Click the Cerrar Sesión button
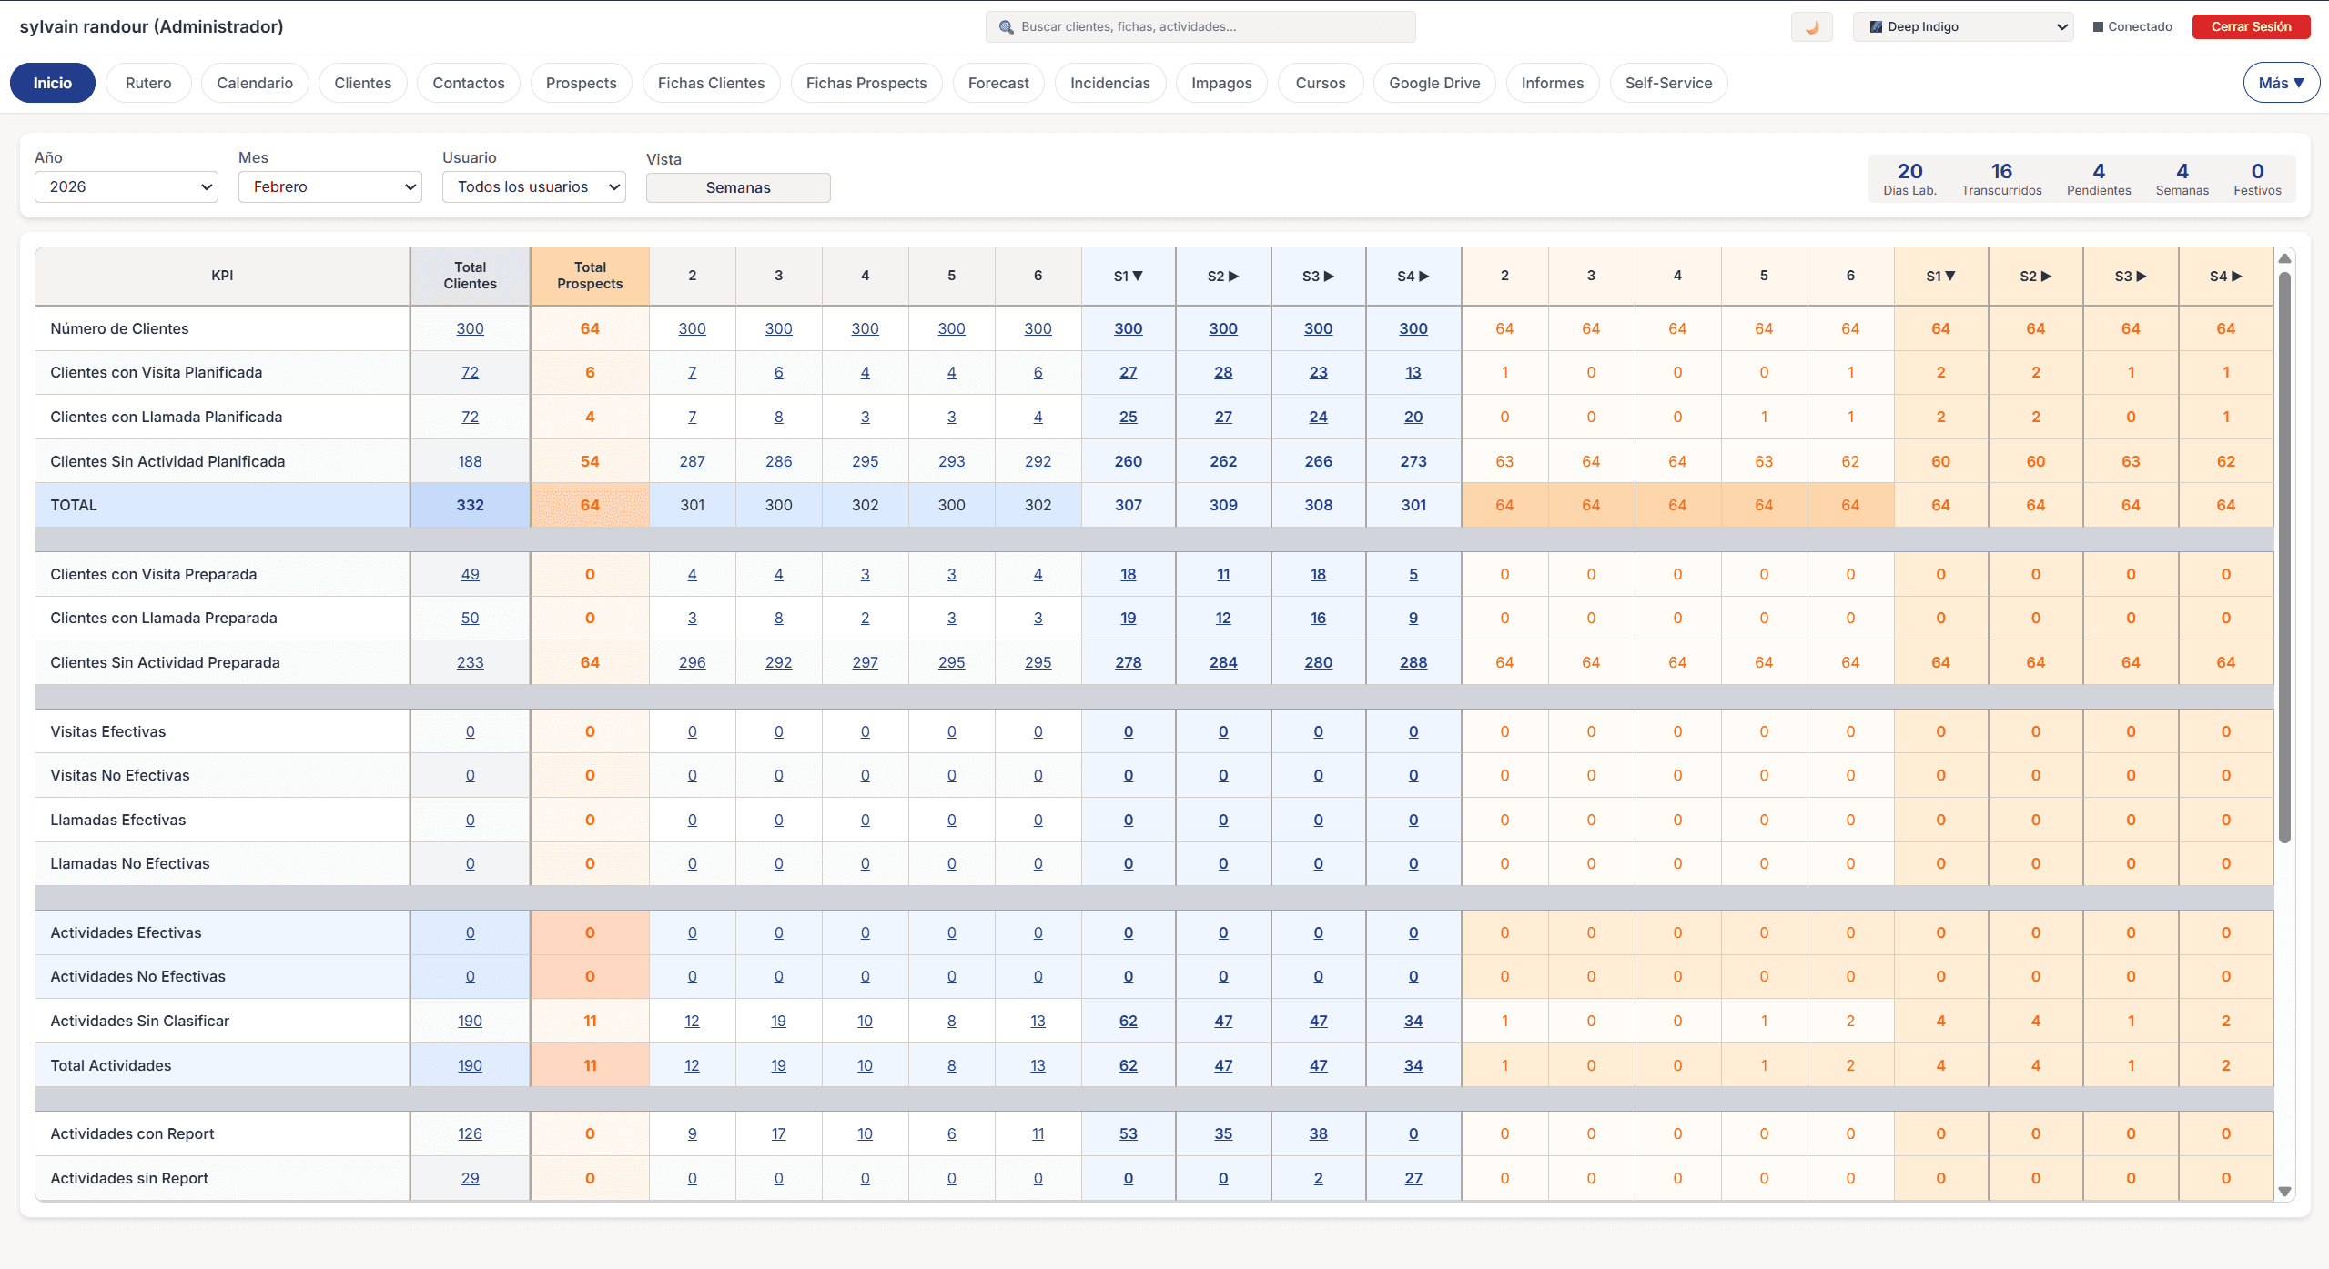This screenshot has width=2329, height=1269. pyautogui.click(x=2250, y=27)
